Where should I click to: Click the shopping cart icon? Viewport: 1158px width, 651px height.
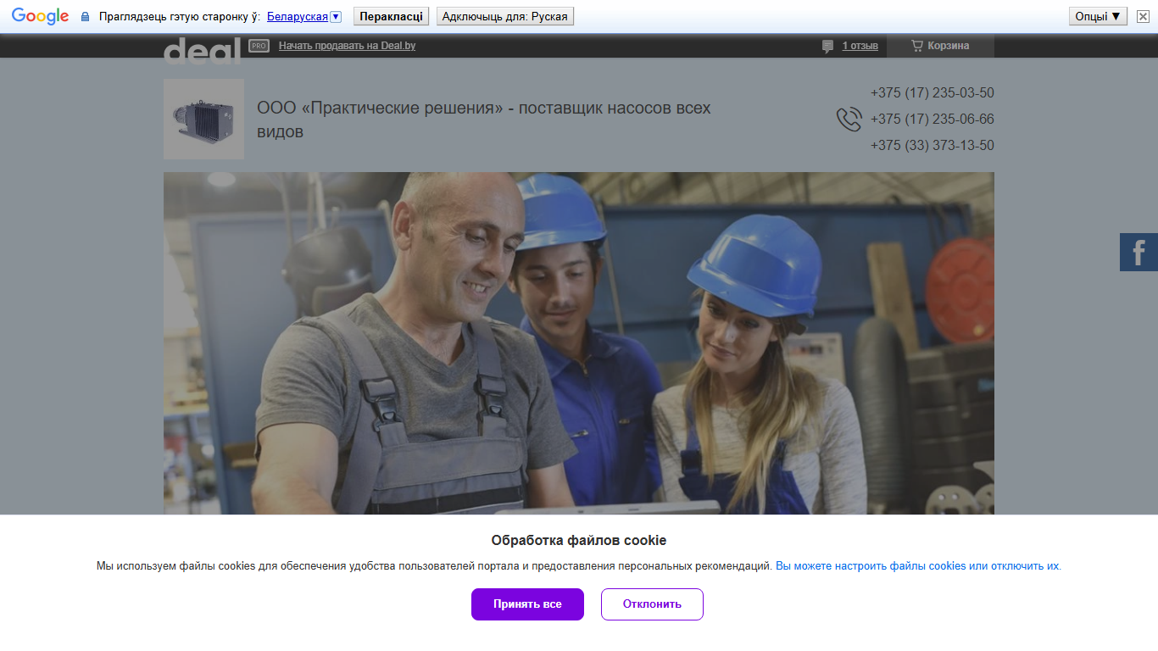pyautogui.click(x=917, y=46)
